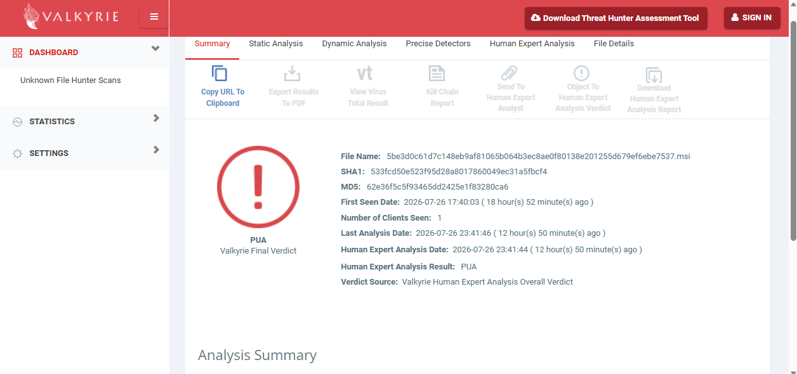Image resolution: width=797 pixels, height=374 pixels.
Task: Click the Sign In button
Action: (752, 18)
